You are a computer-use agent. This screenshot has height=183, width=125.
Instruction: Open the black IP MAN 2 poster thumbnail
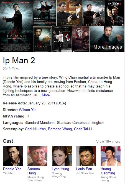115,13
